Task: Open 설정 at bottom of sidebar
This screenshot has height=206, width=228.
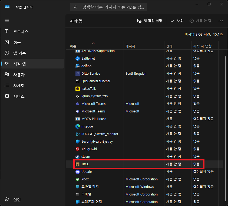Action: pyautogui.click(x=33, y=200)
